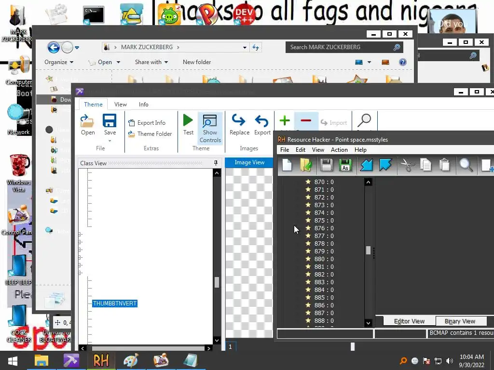Click Class View horizontal scrollbar right arrow

coord(208,348)
